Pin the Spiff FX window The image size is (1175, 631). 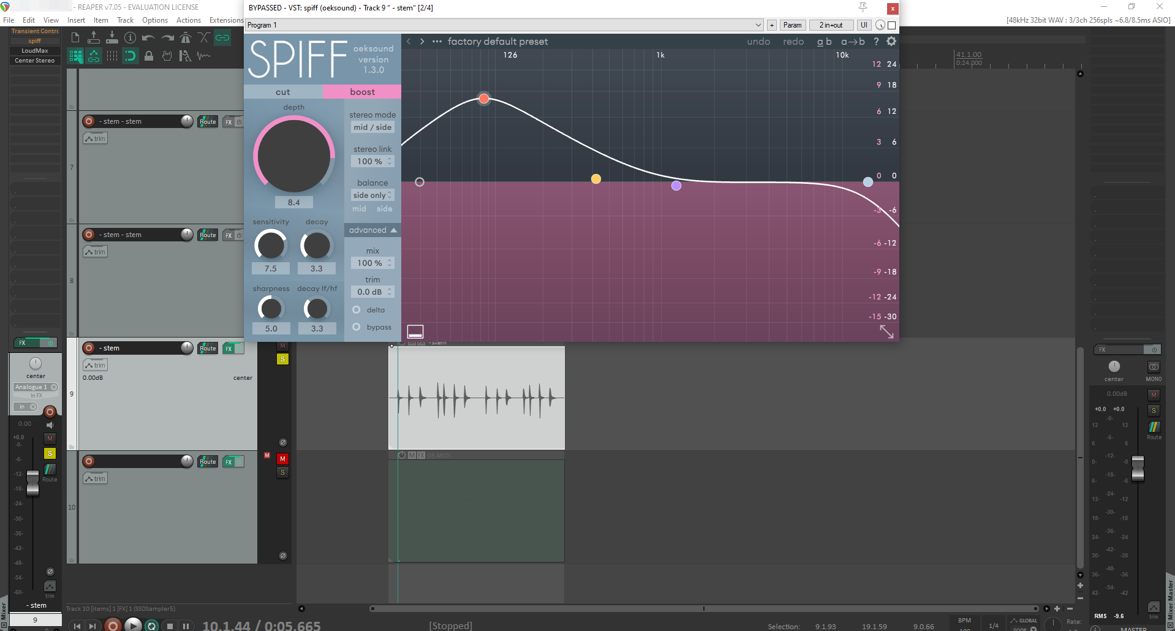coord(863,7)
